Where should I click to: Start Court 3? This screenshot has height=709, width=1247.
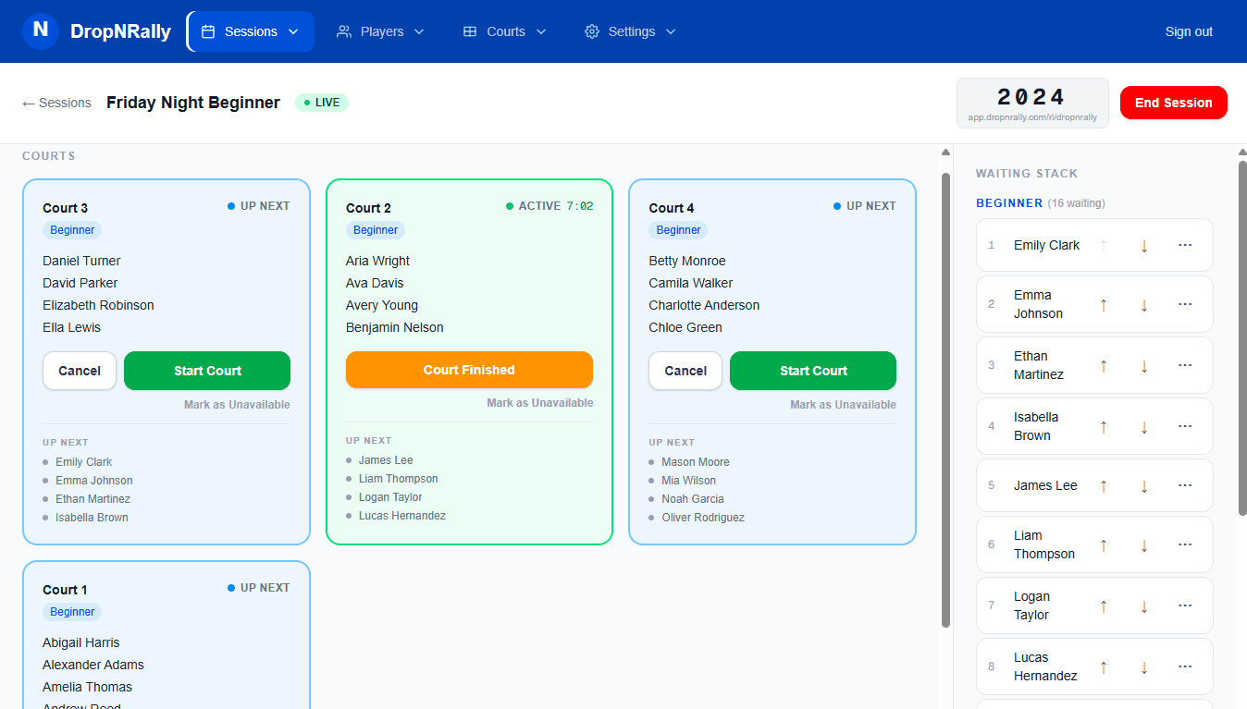click(x=207, y=371)
